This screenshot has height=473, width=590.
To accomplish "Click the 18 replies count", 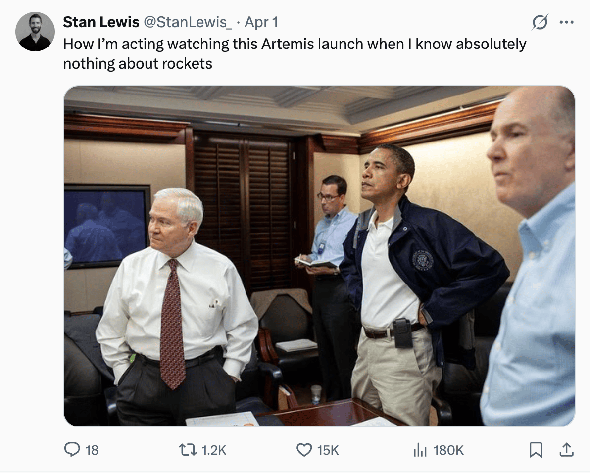I will click(x=92, y=450).
